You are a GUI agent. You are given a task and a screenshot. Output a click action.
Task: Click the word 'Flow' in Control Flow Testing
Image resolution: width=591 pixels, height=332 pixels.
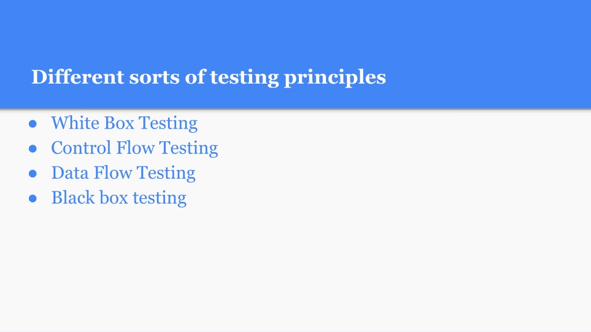tap(135, 148)
